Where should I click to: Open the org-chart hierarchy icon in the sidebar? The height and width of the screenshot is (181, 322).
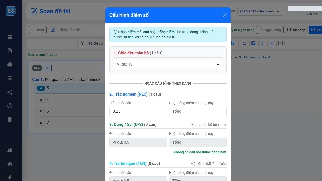coord(10,164)
